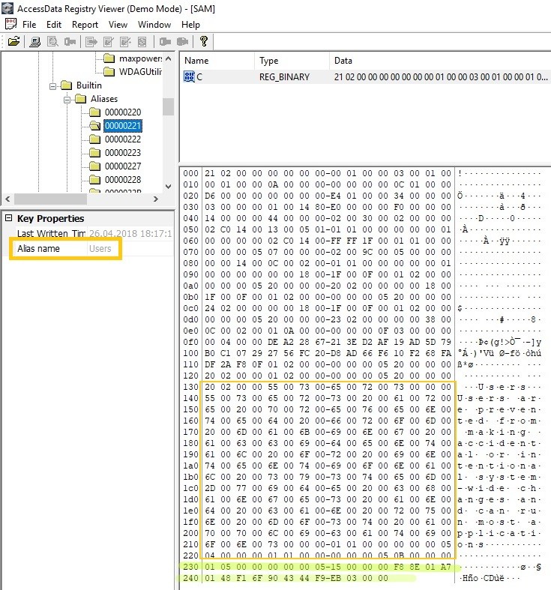This screenshot has height=590, width=551.
Task: Click the summary report form toolbar icon
Action: [x=142, y=41]
